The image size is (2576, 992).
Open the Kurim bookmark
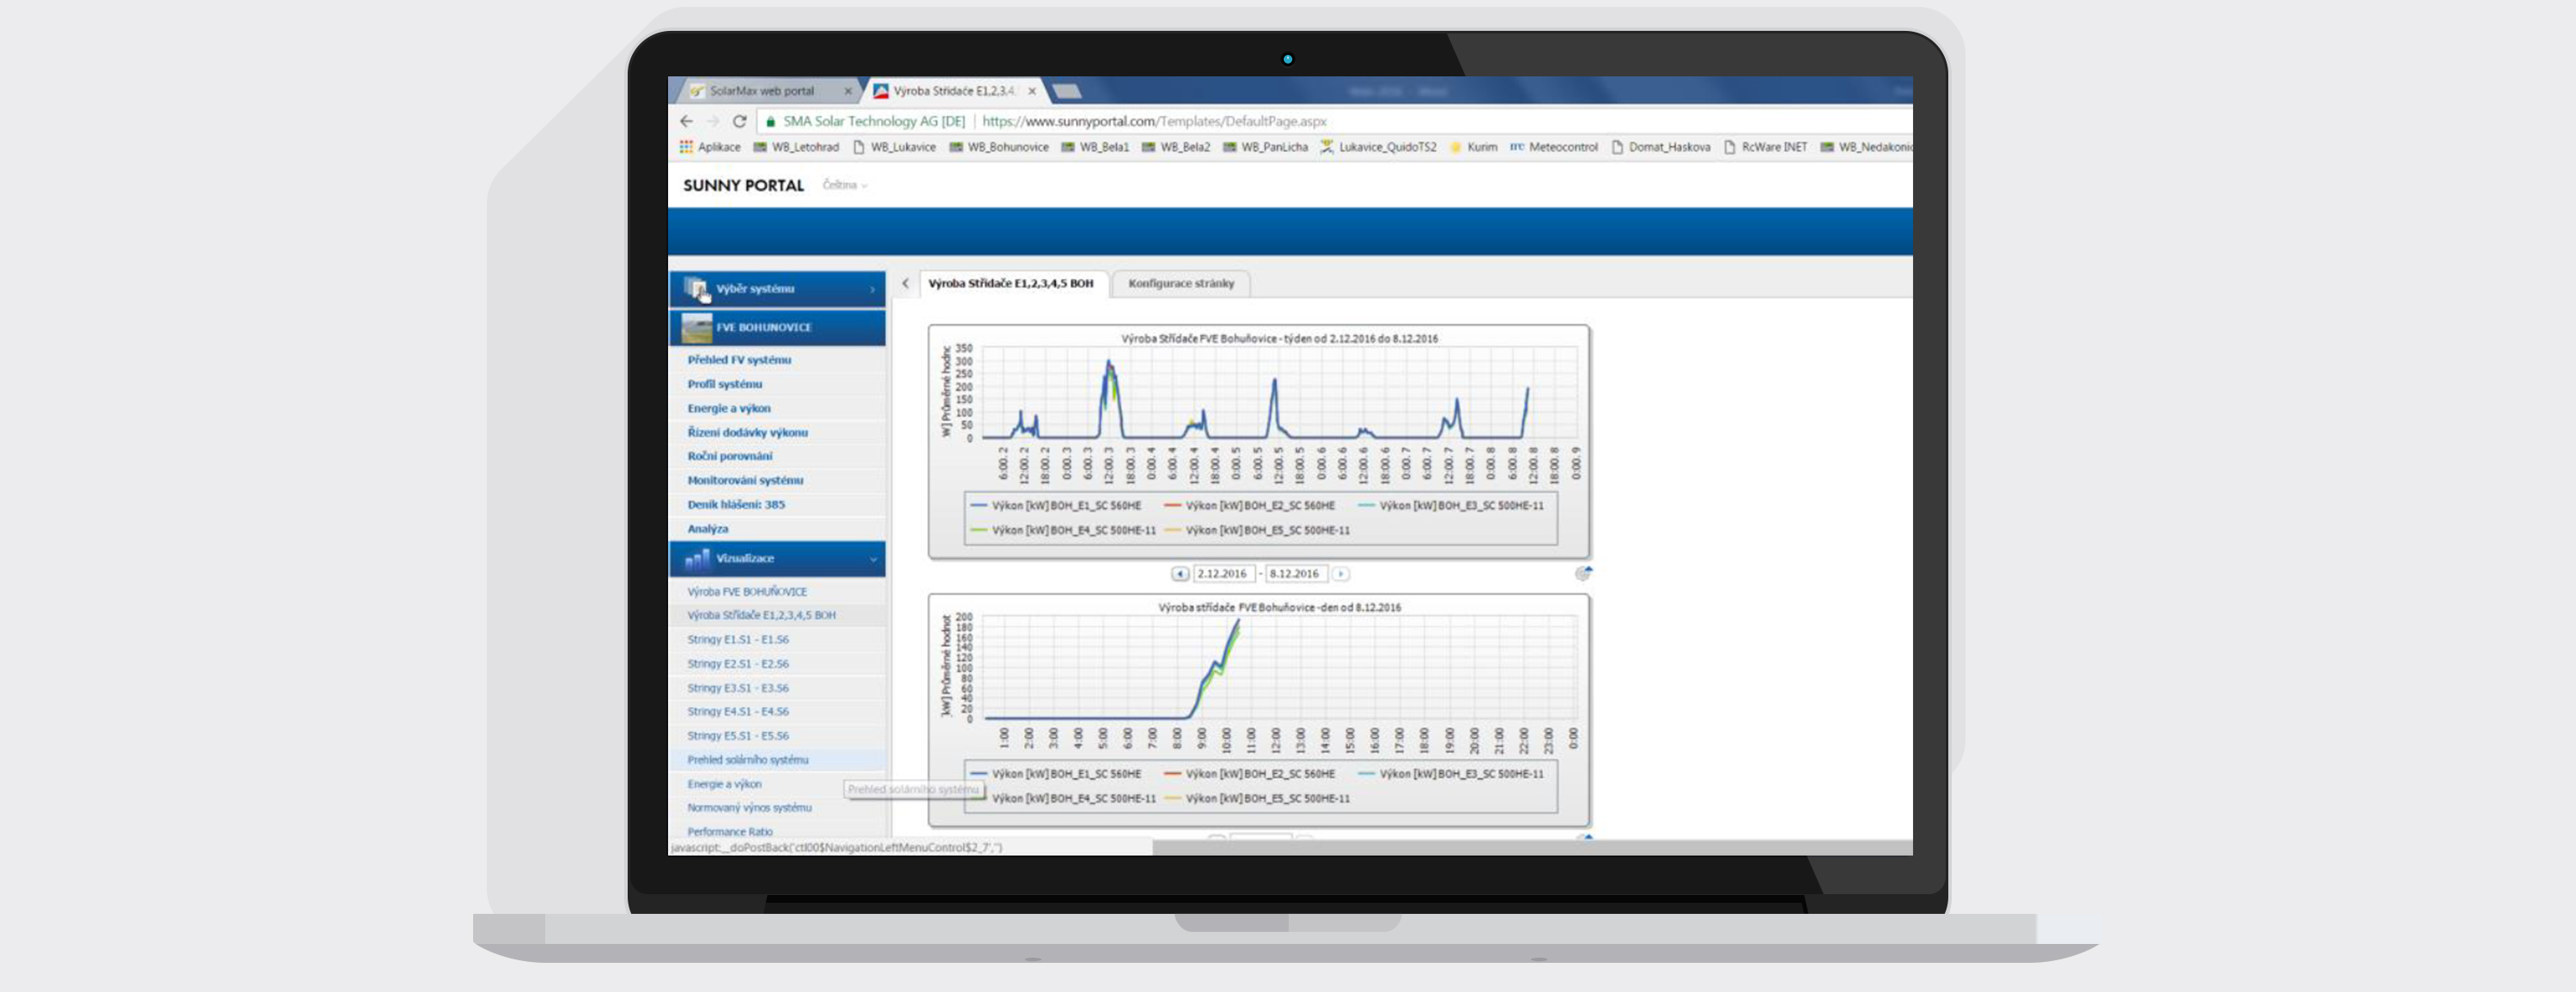1473,147
